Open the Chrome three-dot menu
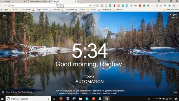Screen dimensions: 179x101 (178, 6)
